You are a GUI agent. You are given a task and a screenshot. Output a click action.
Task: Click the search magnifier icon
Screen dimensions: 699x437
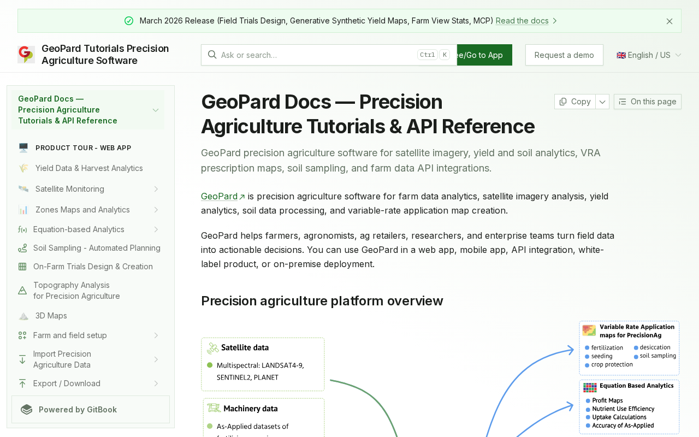[212, 55]
